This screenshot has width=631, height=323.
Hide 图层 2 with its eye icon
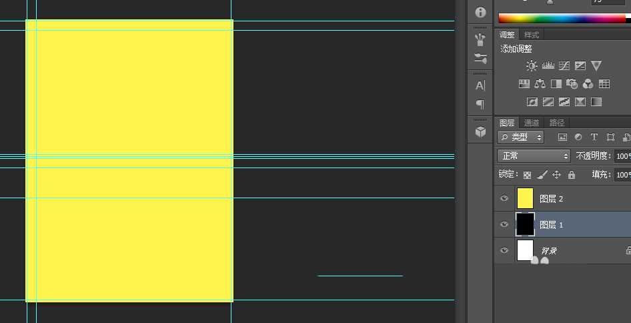pos(504,199)
